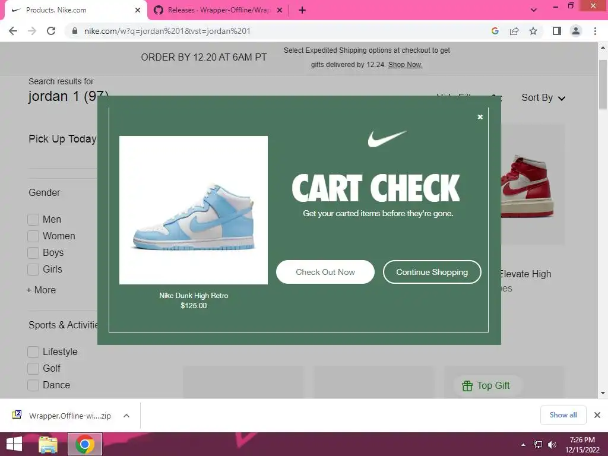This screenshot has width=608, height=456.
Task: Click the search results heading jordan 1
Action: (68, 96)
